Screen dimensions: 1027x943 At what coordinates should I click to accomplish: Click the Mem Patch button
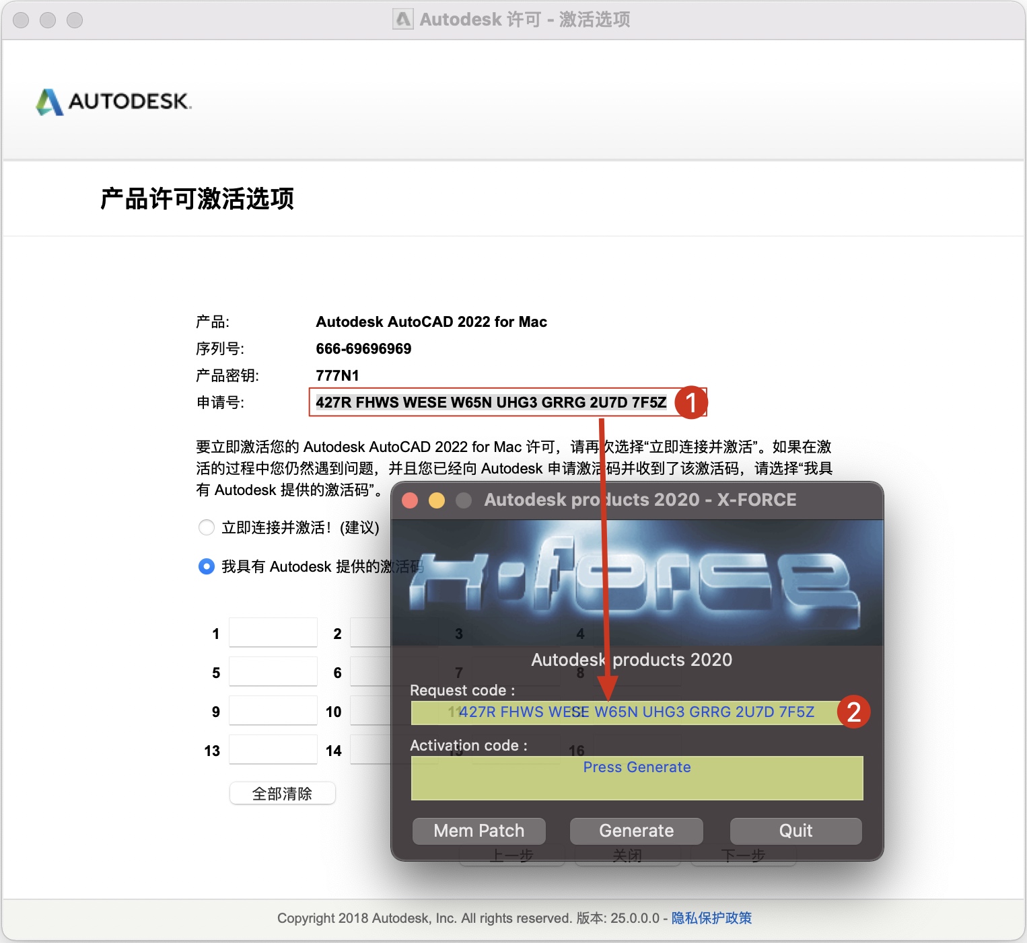479,831
